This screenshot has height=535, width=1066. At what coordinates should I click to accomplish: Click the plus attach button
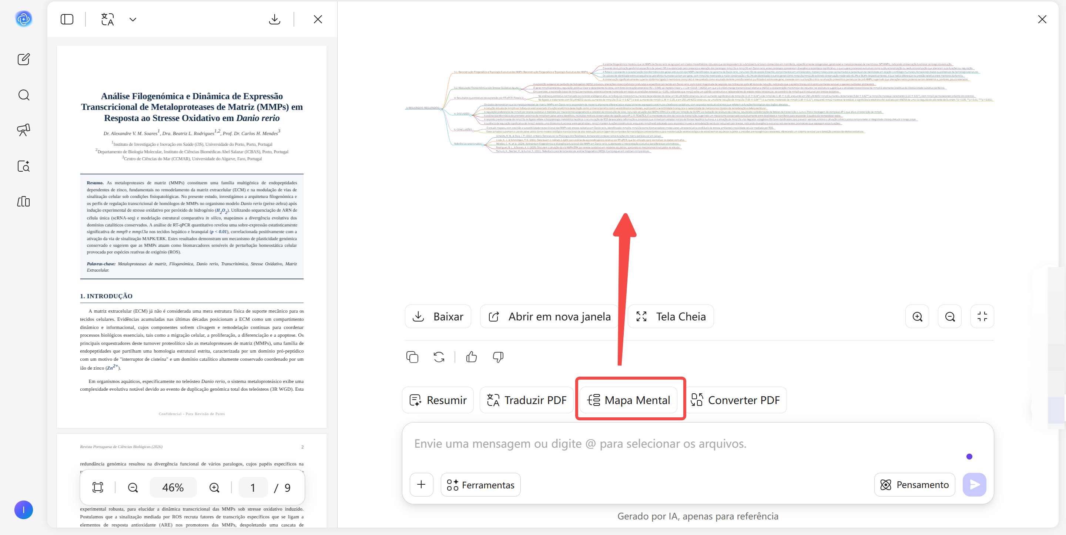click(x=421, y=485)
